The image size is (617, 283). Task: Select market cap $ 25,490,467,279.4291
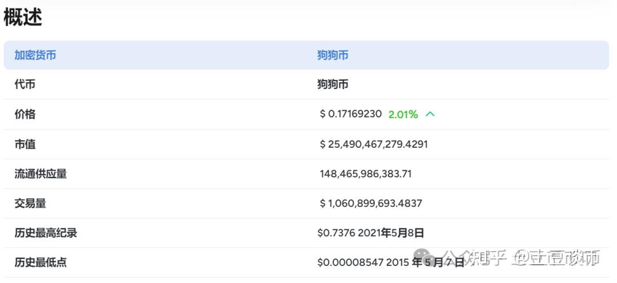pos(374,144)
